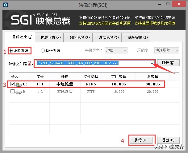Click 本地磁盘 label in the D: row
Viewport: 188px width, 153px height.
pos(65,92)
